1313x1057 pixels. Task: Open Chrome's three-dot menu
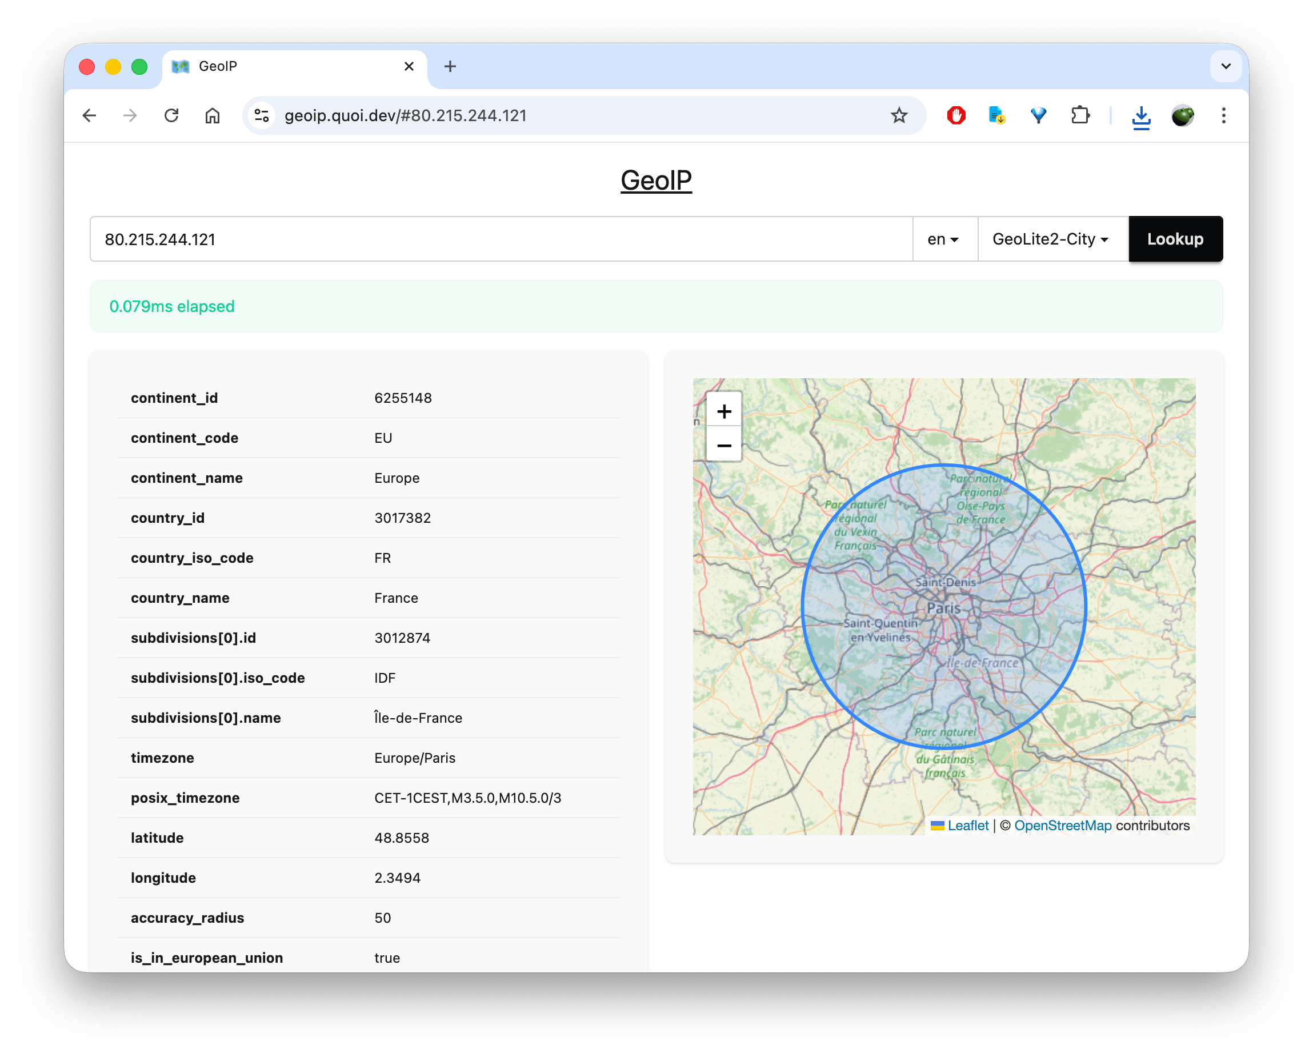point(1223,115)
